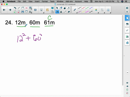The image size is (130, 97).
Task: Choose the black solid pen style
Action: pyautogui.click(x=80, y=8)
